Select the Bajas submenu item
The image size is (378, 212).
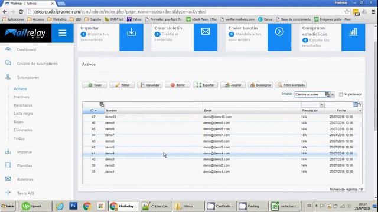(x=18, y=122)
